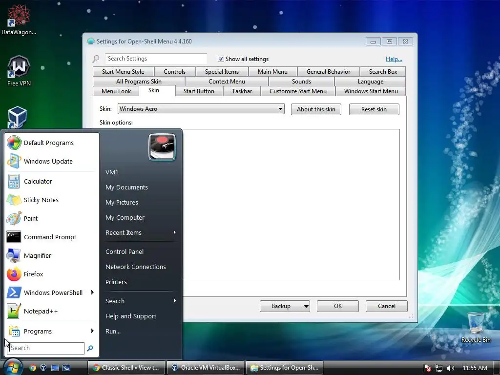Open the Backup dropdown button

[x=285, y=306]
